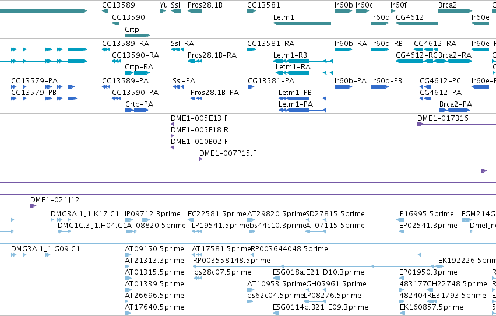The width and height of the screenshot is (496, 316).
Task: Click EST AT09150.5prime
Action: 128,255
